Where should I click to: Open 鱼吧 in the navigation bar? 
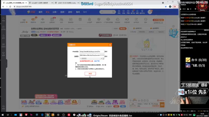click(x=78, y=12)
